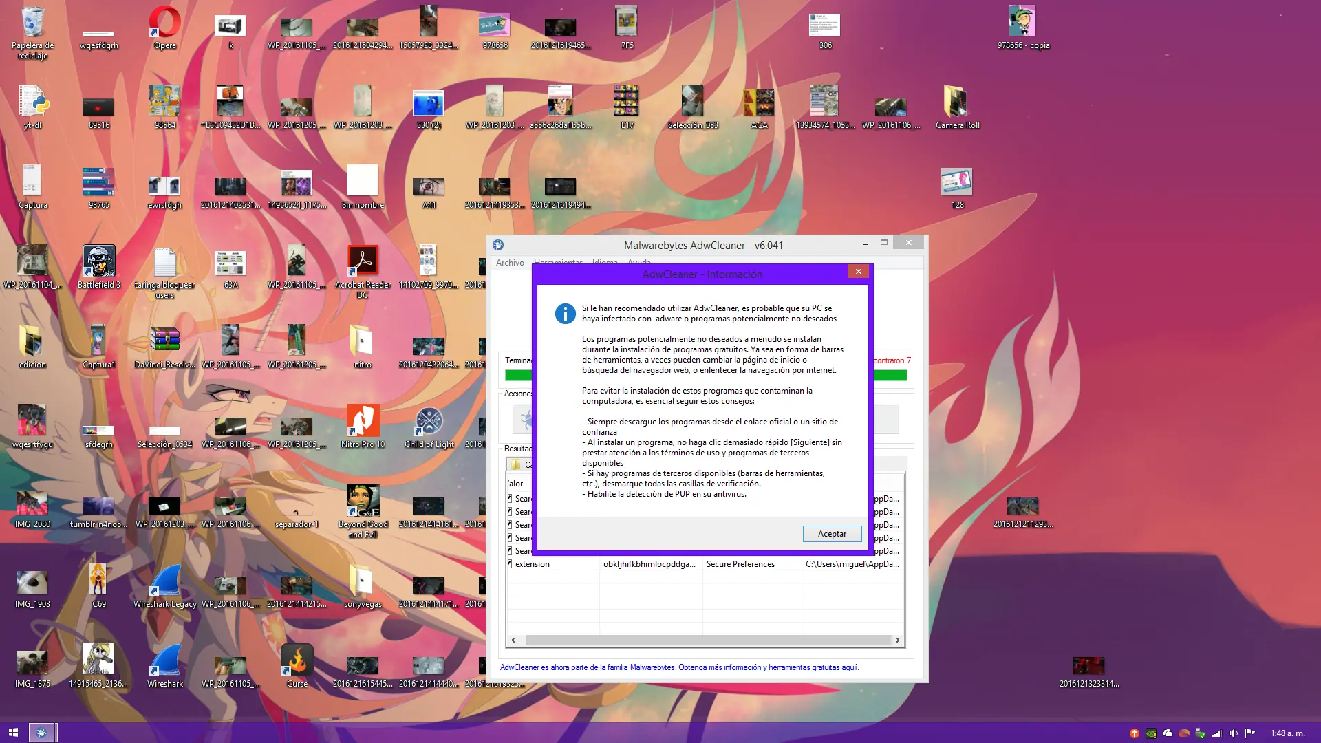Select the obkfjhifkbhimlocpddga... value cell
The image size is (1321, 743).
tap(649, 564)
